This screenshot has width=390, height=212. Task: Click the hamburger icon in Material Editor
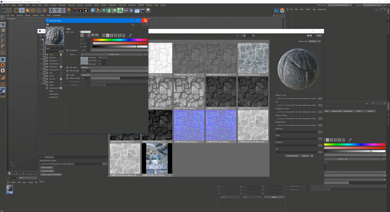[x=48, y=24]
